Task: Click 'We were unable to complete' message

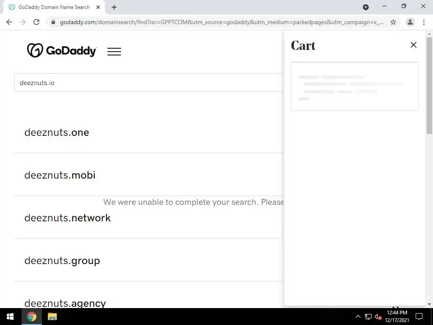Action: 193,202
